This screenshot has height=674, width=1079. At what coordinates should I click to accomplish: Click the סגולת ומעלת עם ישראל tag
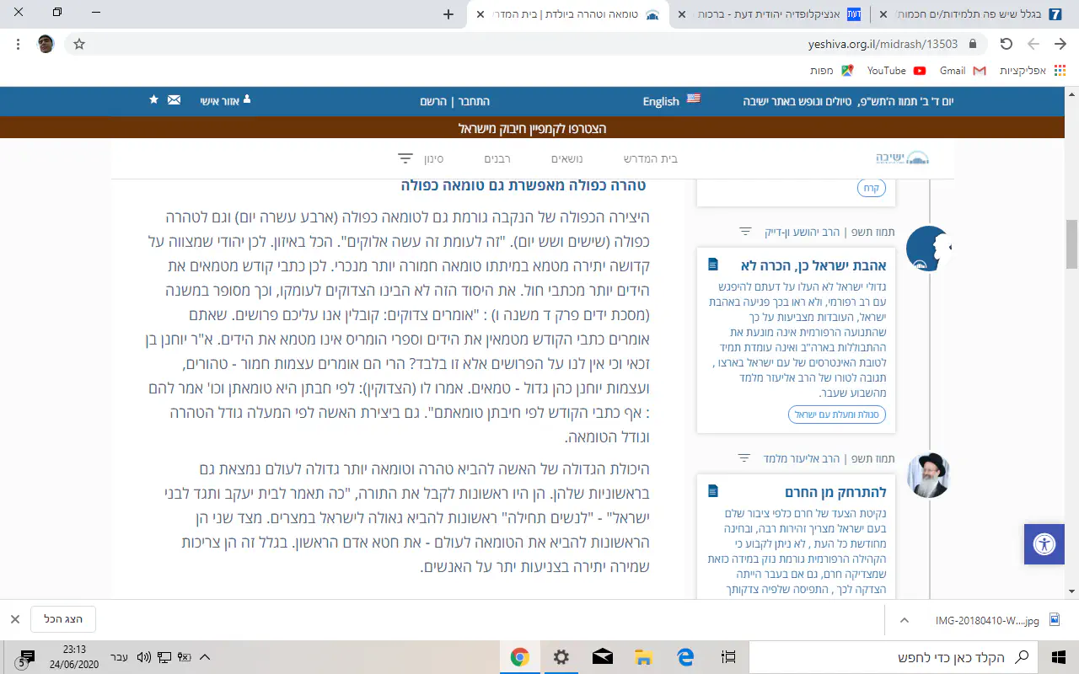pyautogui.click(x=836, y=415)
